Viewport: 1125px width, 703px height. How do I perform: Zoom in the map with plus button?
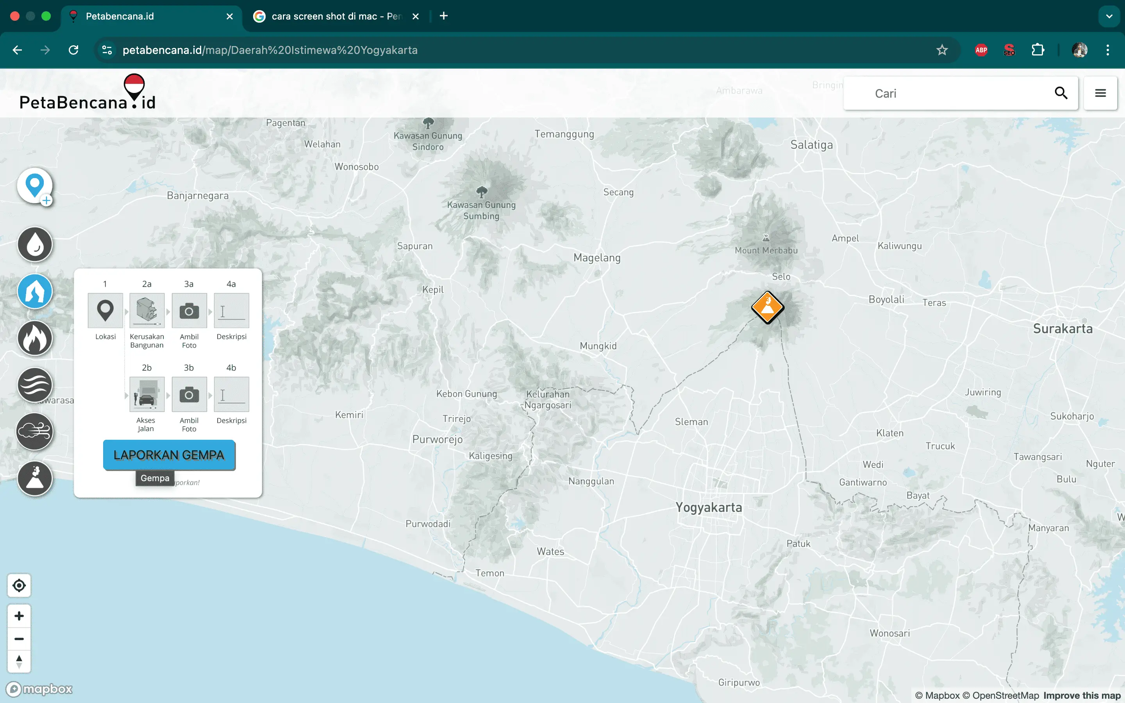click(19, 616)
